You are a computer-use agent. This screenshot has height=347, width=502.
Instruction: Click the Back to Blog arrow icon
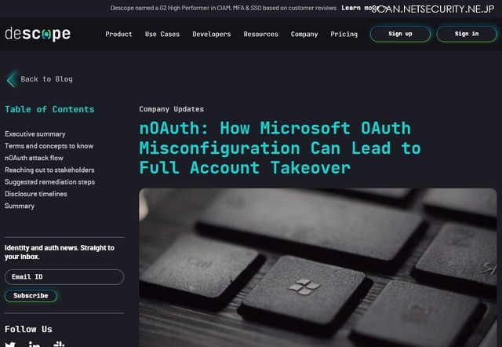click(11, 79)
